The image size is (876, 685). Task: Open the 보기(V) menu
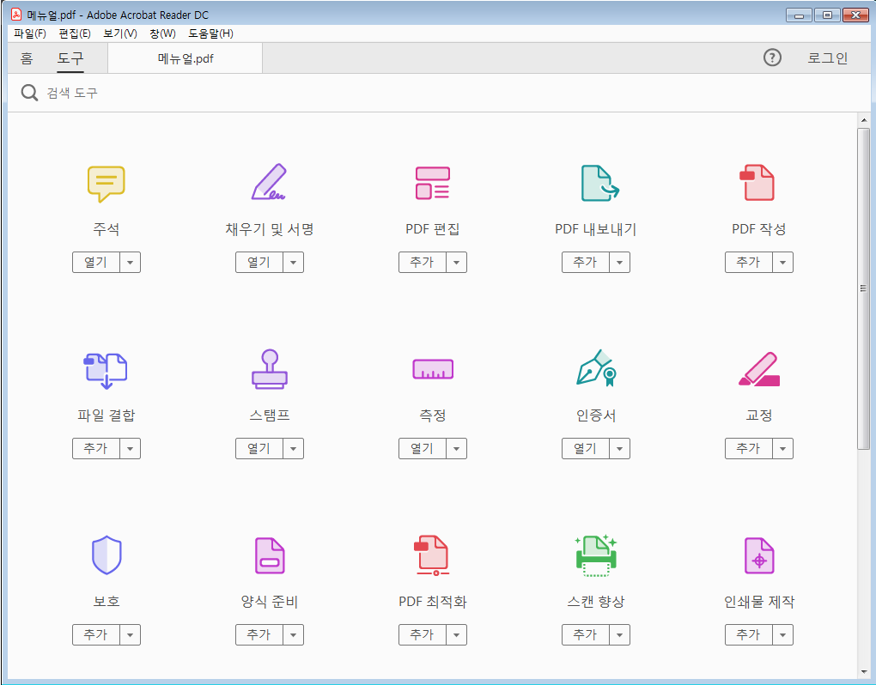click(x=119, y=33)
